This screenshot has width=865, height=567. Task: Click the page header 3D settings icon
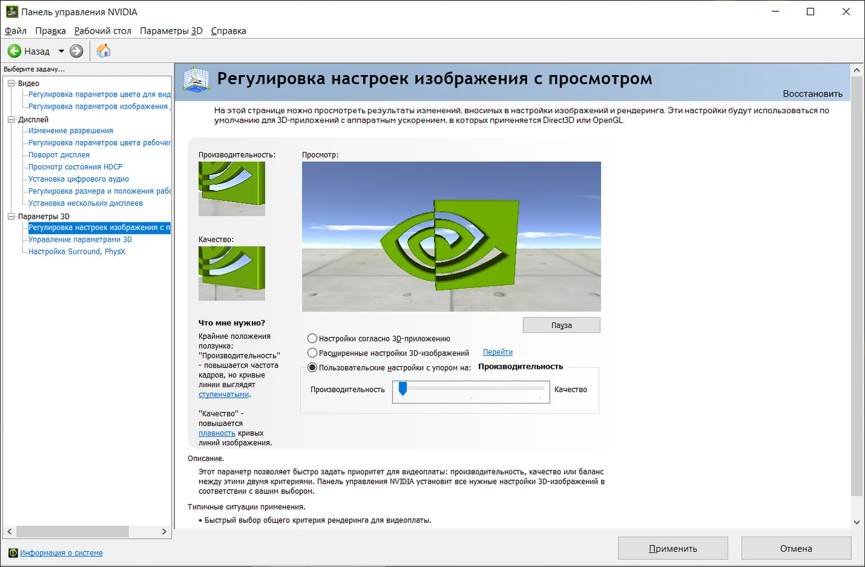[x=197, y=80]
